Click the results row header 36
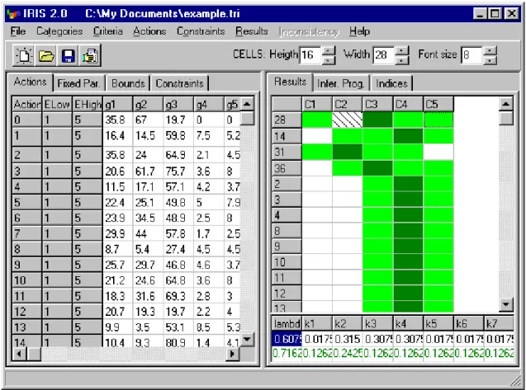 click(x=287, y=168)
